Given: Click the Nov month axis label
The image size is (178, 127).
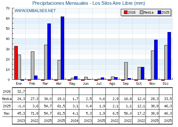Looking at the screenshot, I should [152, 84].
